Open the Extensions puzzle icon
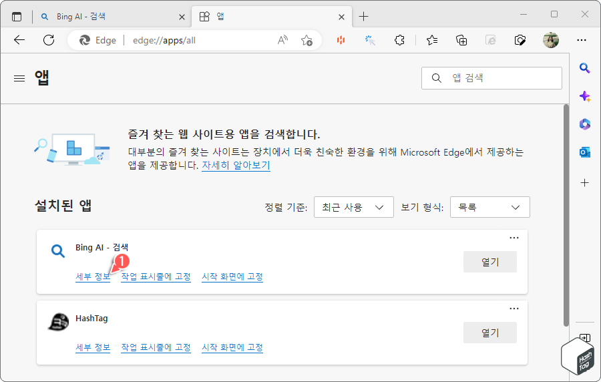This screenshot has height=382, width=601. (399, 40)
